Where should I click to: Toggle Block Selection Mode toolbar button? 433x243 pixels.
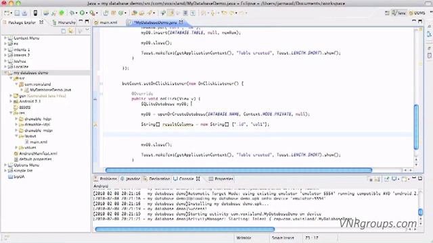185,13
